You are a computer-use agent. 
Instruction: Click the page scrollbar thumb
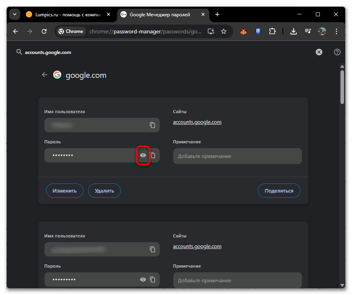(x=342, y=87)
